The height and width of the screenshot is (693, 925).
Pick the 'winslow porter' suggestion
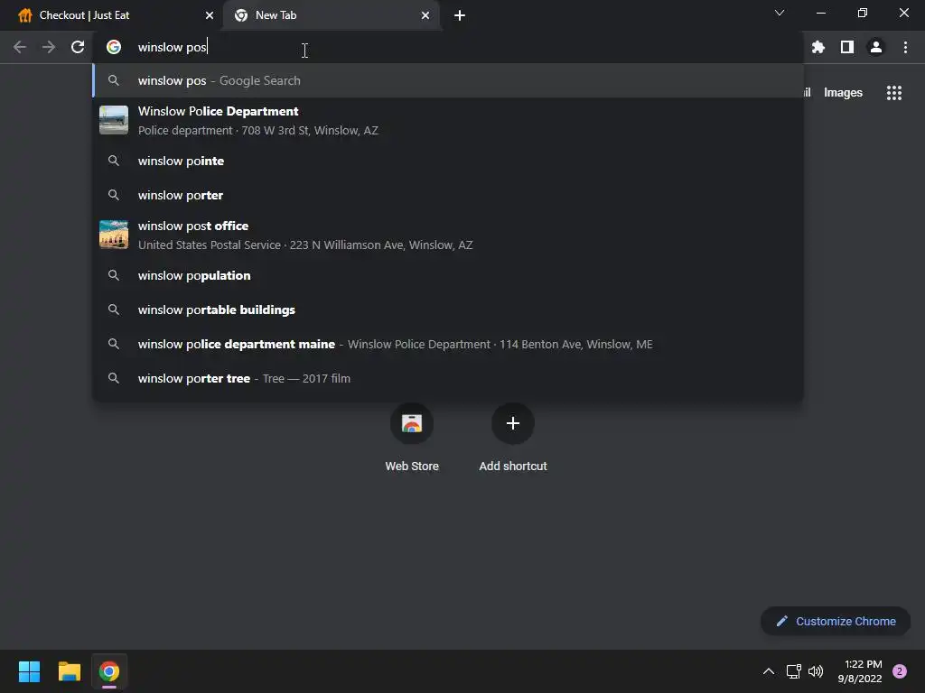448,195
